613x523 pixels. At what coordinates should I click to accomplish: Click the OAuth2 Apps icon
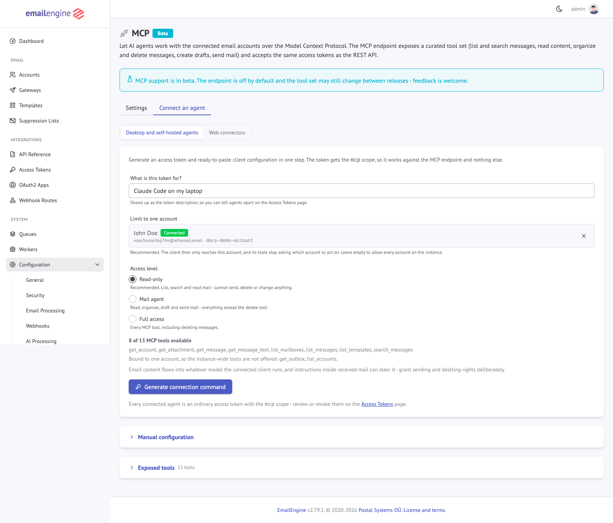13,185
